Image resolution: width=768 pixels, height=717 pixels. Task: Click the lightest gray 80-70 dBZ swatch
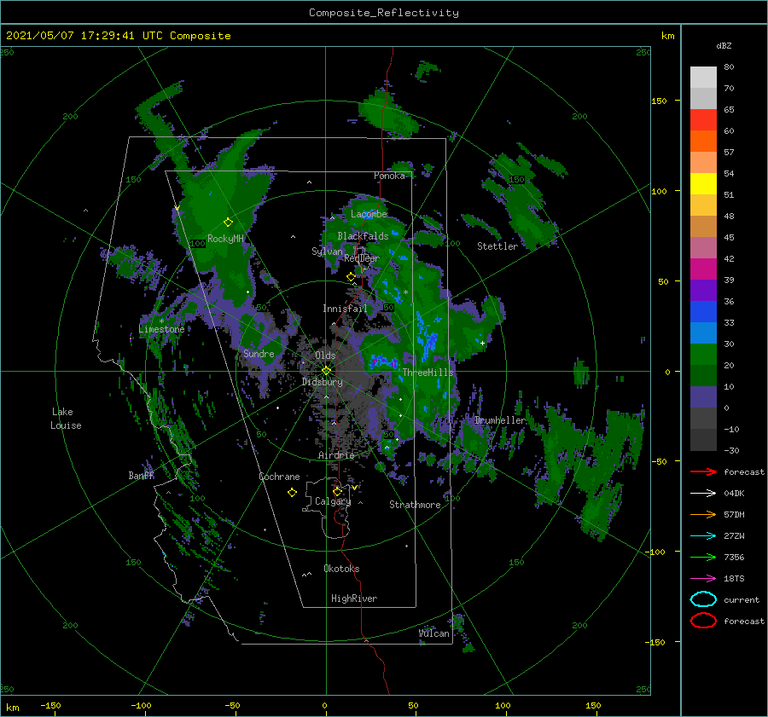(x=703, y=78)
